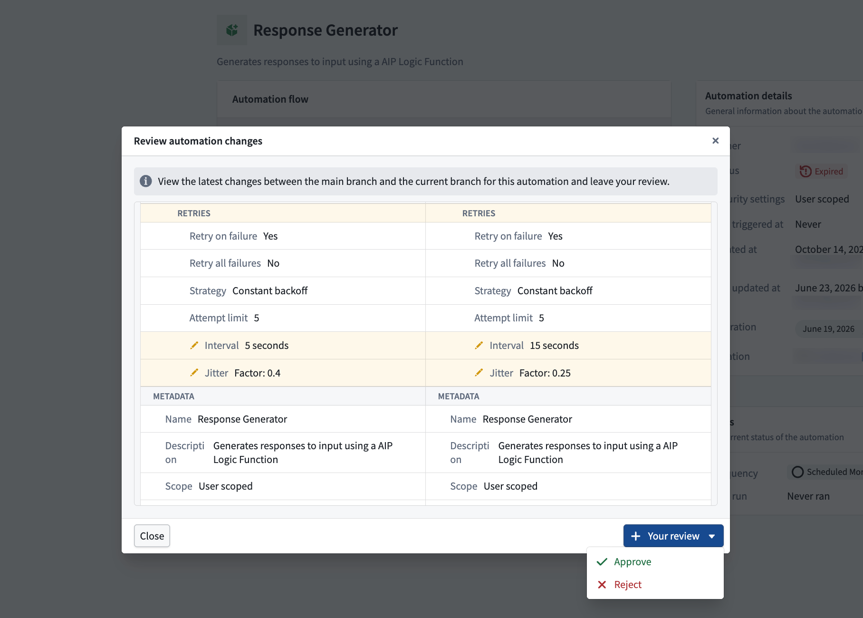Viewport: 863px width, 618px height.
Task: Click the 'June 23, 2026' updated date
Action: click(825, 288)
